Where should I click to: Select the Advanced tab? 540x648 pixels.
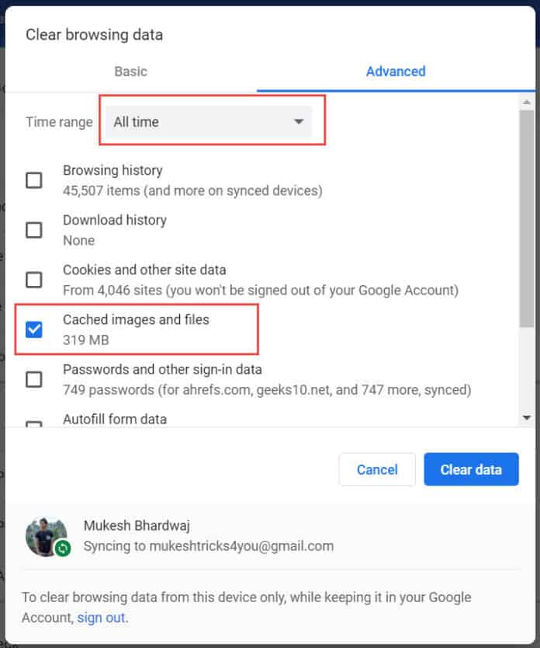tap(396, 71)
